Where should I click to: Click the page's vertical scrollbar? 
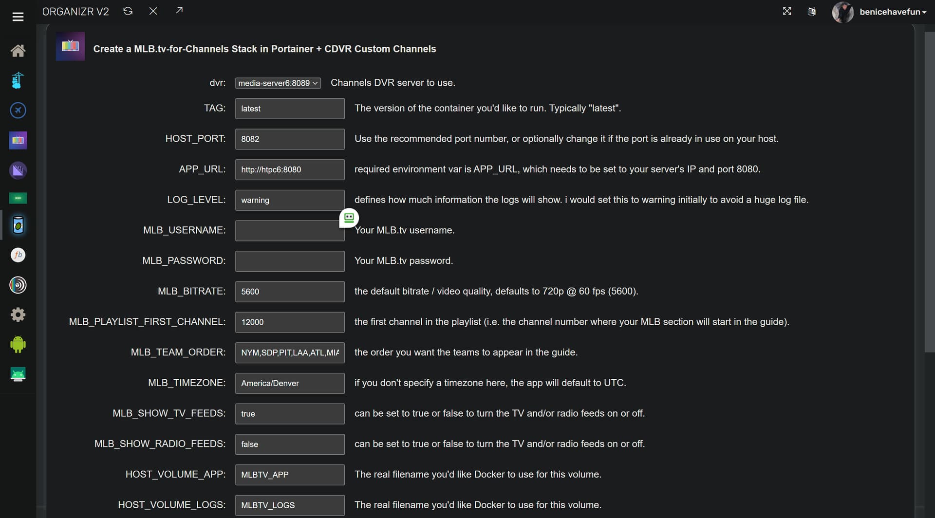tap(929, 195)
